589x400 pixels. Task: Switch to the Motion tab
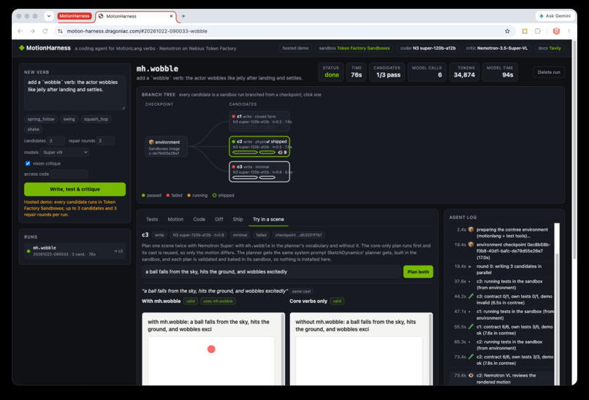(x=175, y=219)
